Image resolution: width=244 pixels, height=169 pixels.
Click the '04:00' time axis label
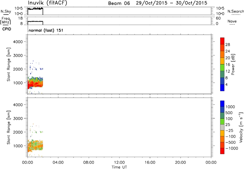tap(58, 163)
